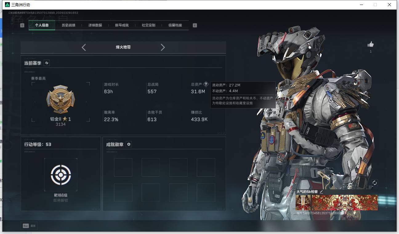The image size is (399, 234).
Task: Click the Esc 返回 back button
Action: click(29, 226)
